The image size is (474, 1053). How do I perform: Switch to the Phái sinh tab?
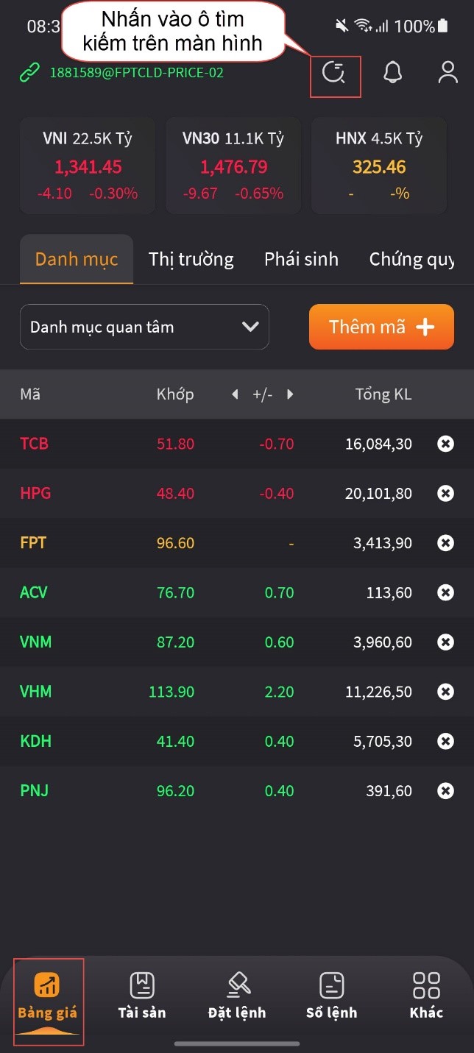pos(302,259)
